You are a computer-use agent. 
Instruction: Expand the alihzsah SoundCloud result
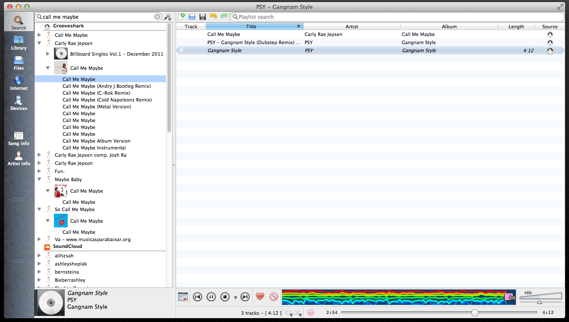point(39,255)
